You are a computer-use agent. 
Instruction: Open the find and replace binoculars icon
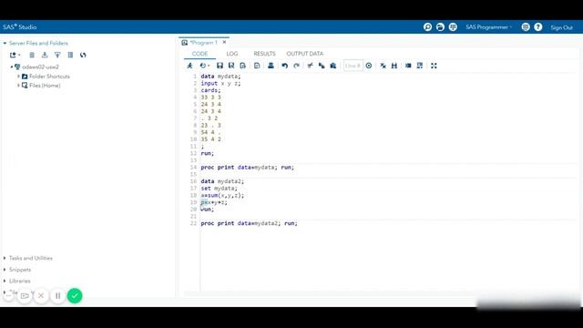point(394,66)
